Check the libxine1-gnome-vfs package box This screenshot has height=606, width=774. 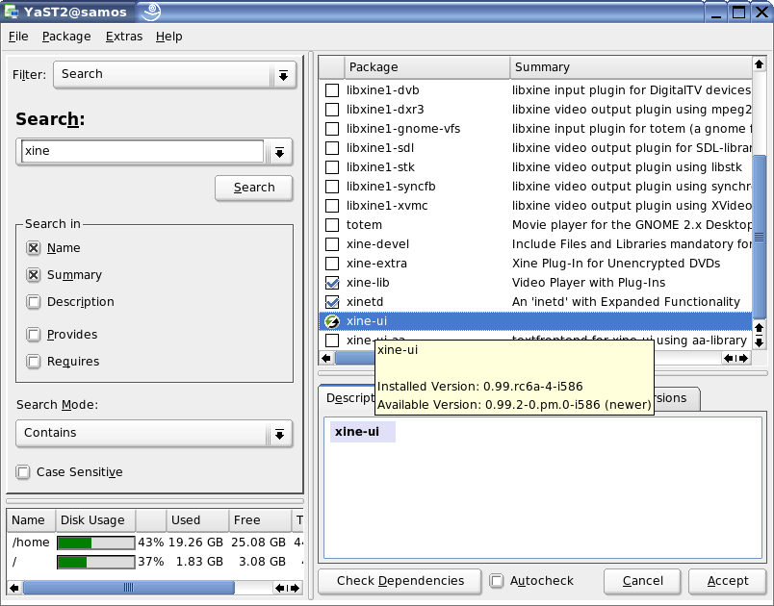(x=332, y=129)
